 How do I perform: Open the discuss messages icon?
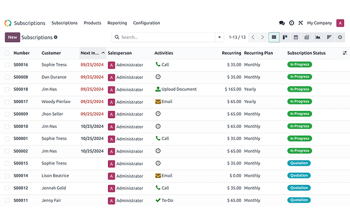coord(282,23)
